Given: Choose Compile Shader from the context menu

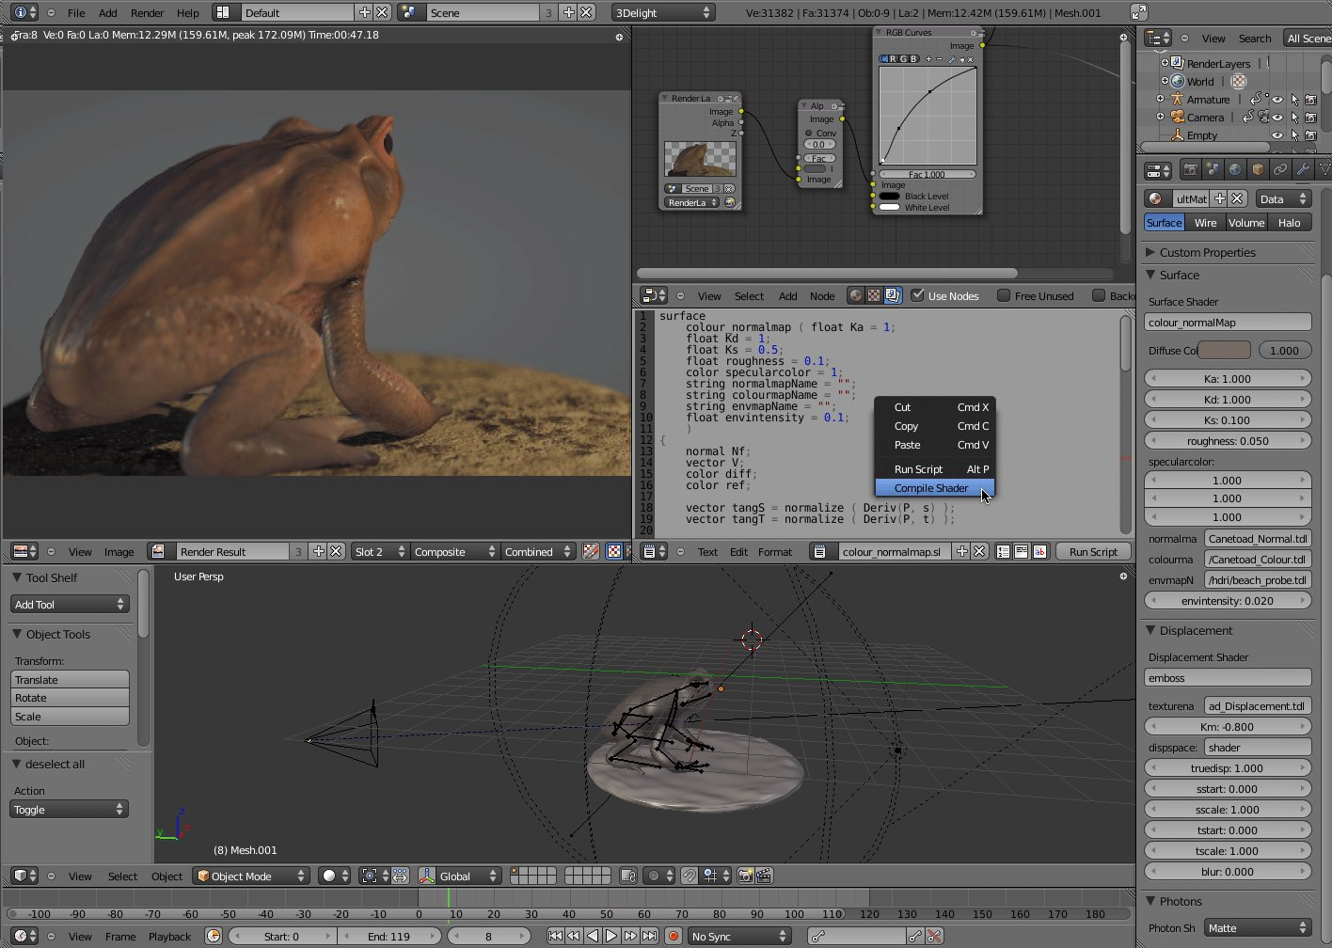Looking at the screenshot, I should point(930,488).
